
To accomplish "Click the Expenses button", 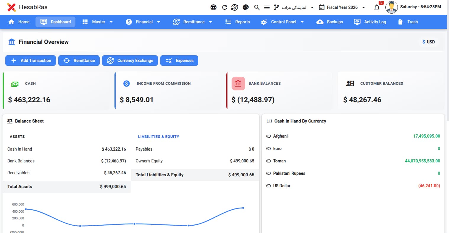I will click(x=179, y=61).
